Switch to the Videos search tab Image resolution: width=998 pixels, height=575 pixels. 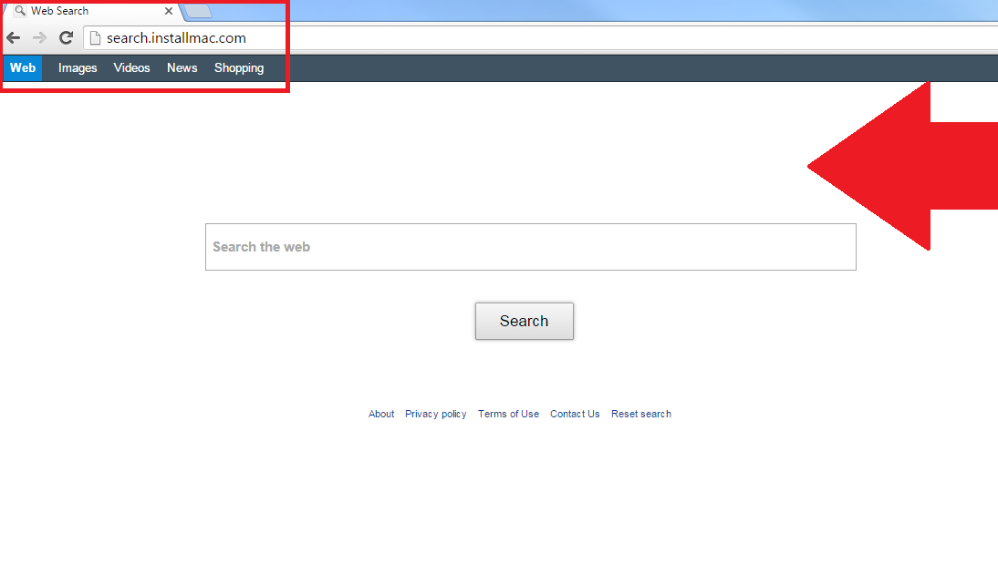(x=131, y=67)
